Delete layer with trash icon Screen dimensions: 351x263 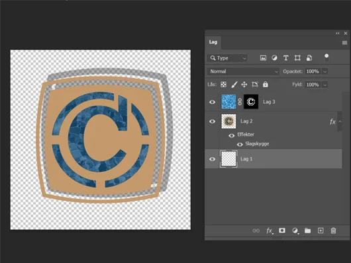tap(333, 231)
